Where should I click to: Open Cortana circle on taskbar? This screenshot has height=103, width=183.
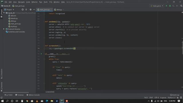pos(12,101)
